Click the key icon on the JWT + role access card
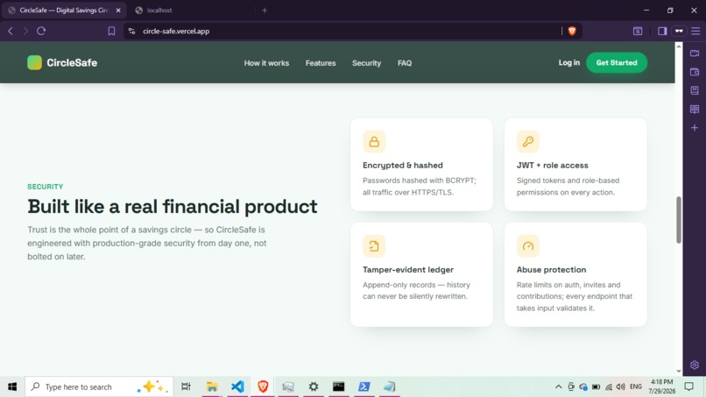This screenshot has height=397, width=706. click(x=527, y=141)
